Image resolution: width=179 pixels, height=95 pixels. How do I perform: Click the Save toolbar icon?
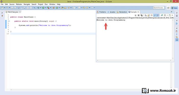click(x=12, y=8)
